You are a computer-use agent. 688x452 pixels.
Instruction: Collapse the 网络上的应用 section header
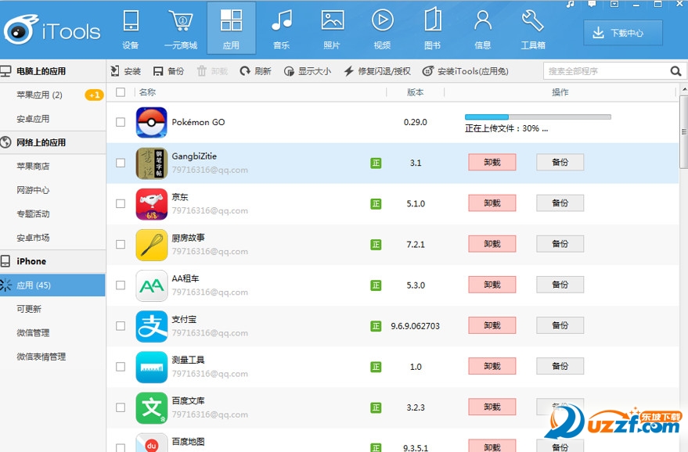[52, 142]
